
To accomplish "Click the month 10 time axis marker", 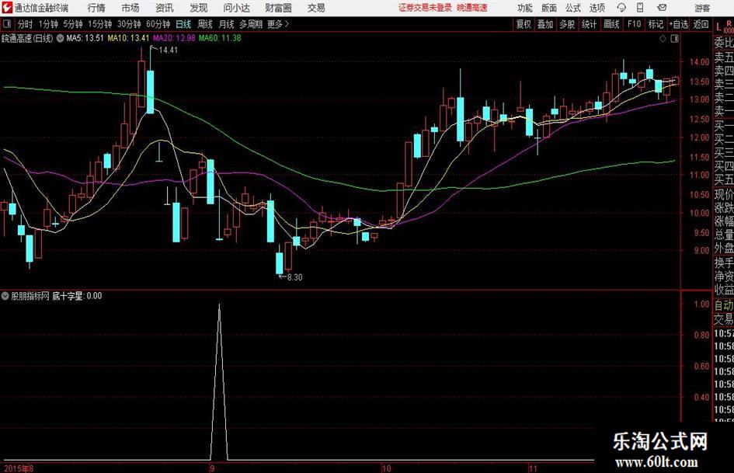I will click(386, 468).
